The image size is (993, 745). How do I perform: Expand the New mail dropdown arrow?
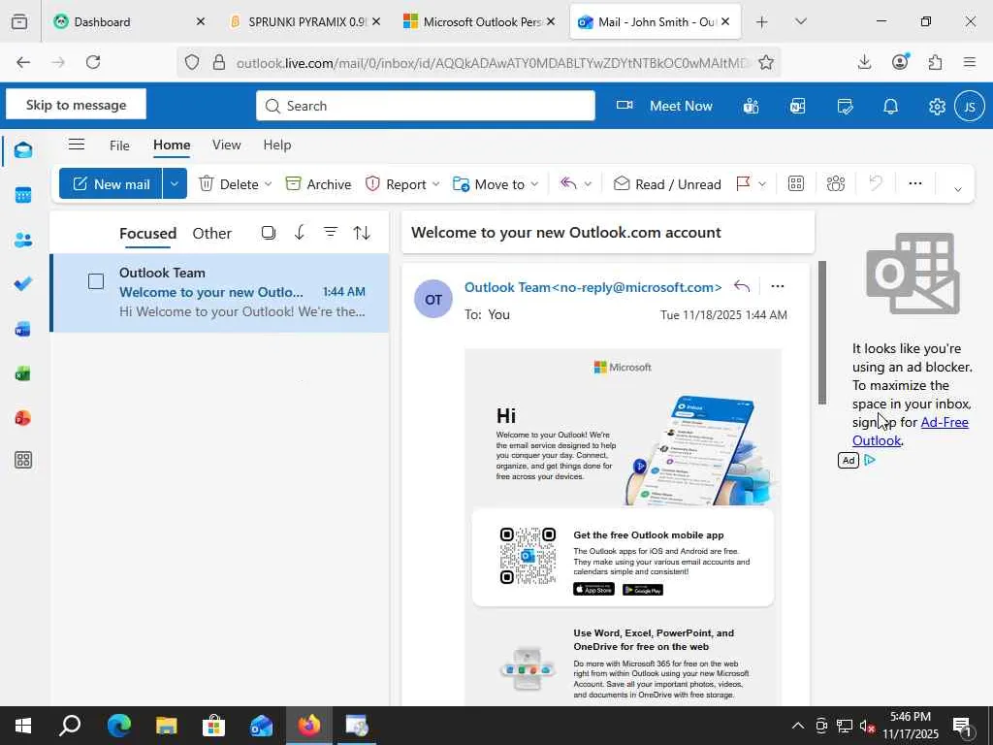coord(175,183)
